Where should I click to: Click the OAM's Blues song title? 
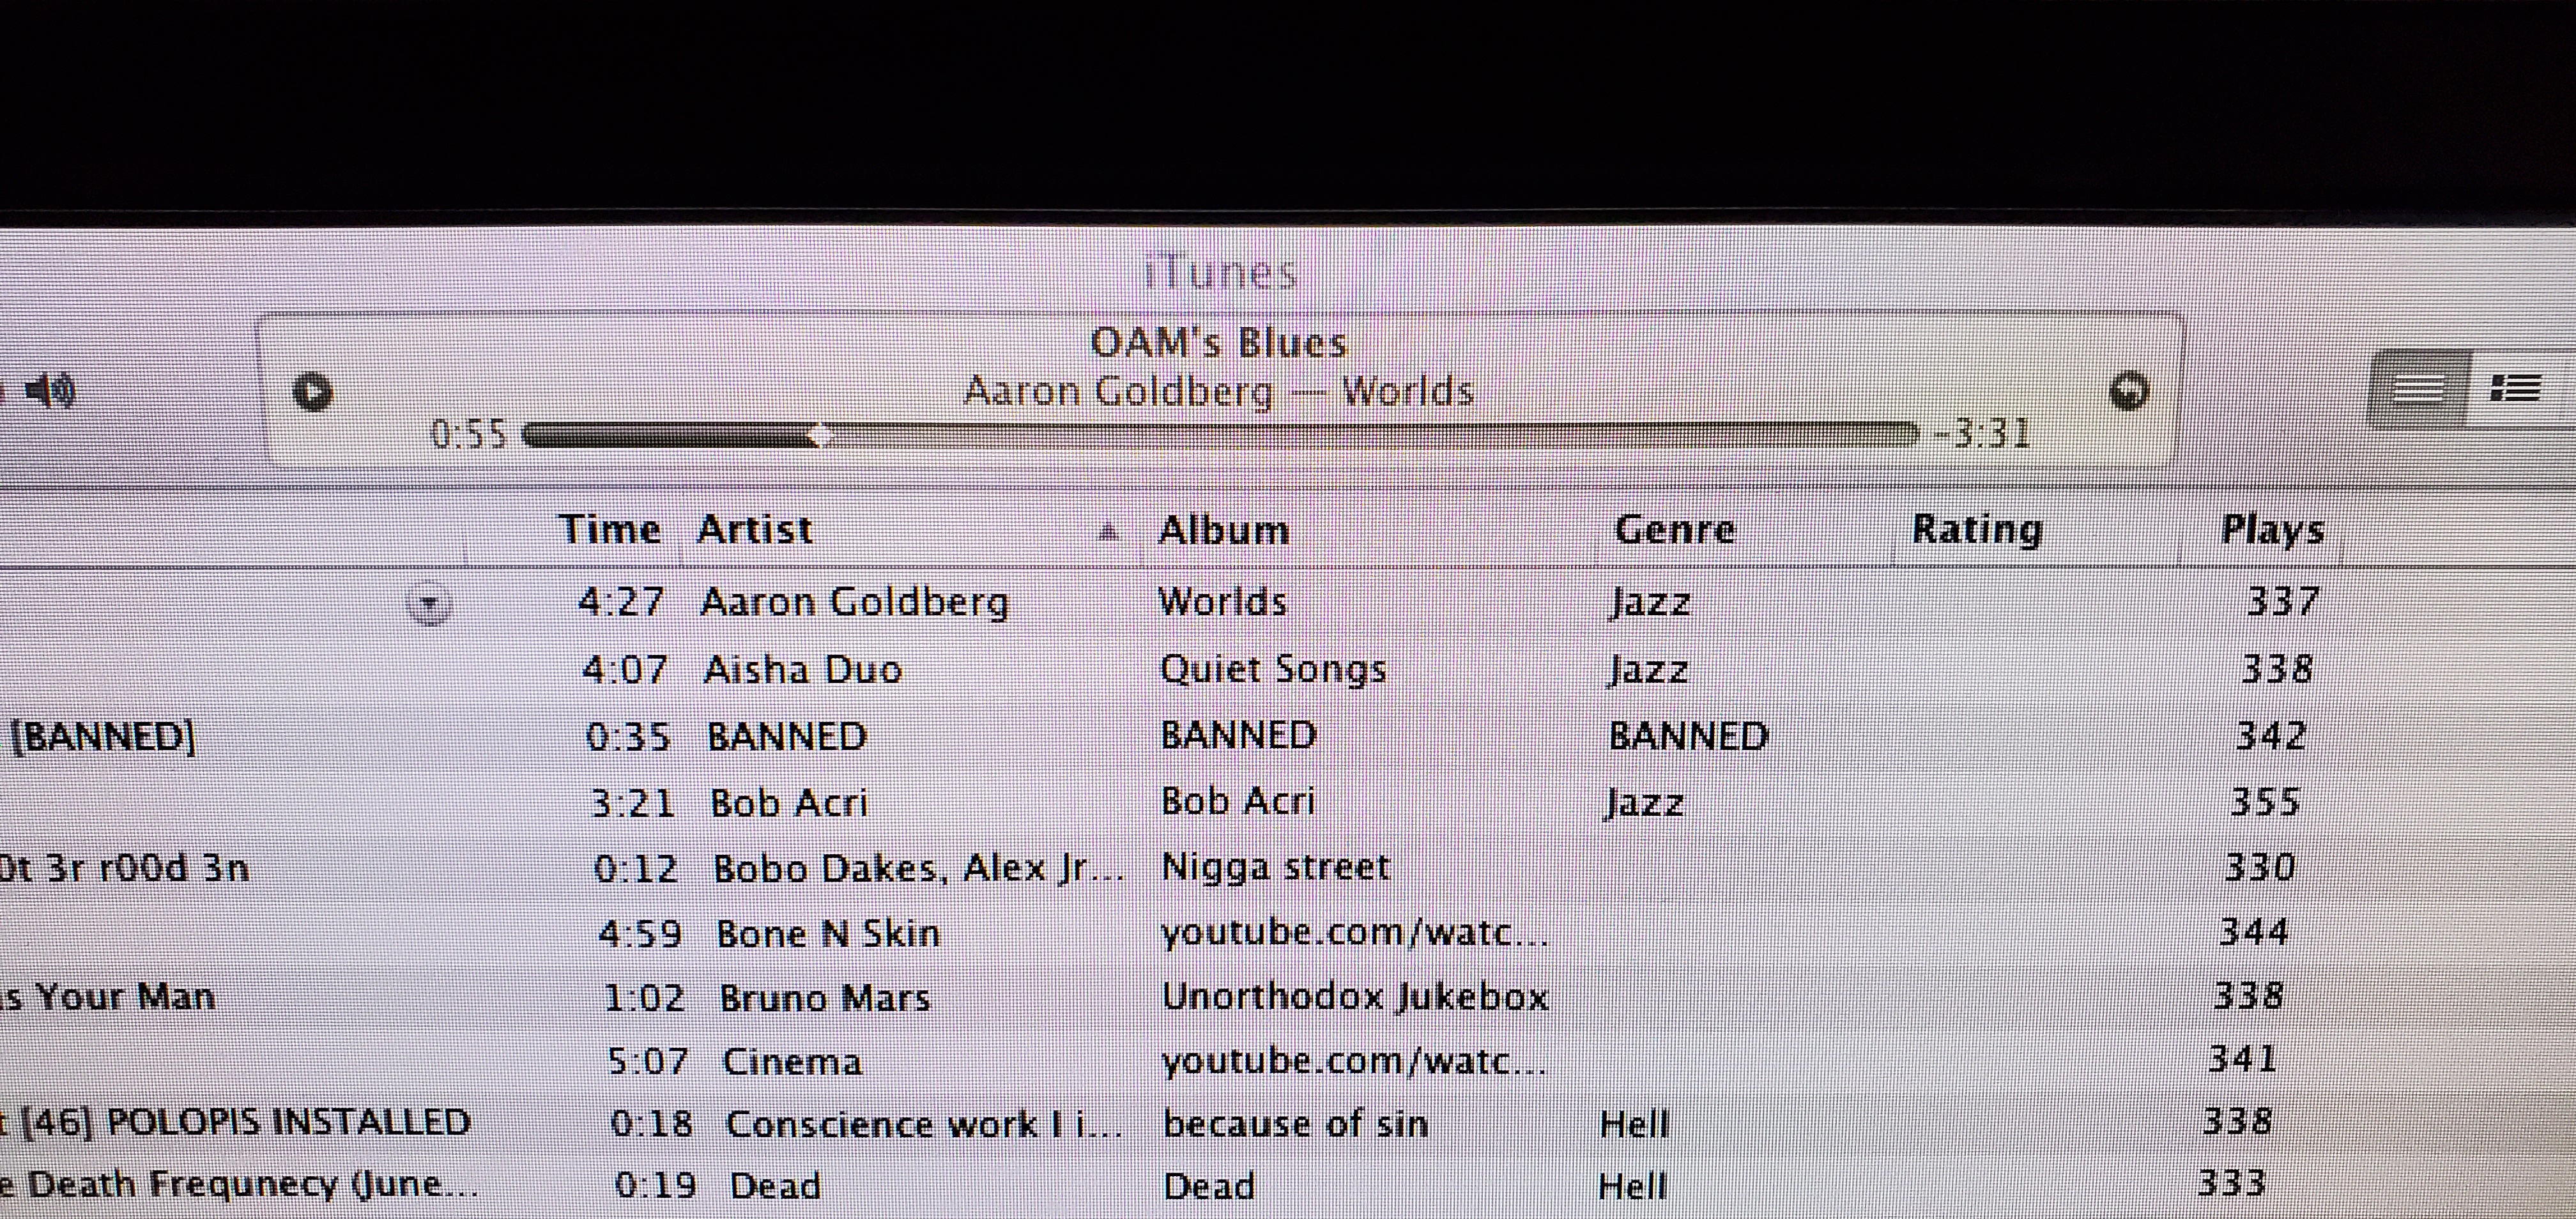(x=1219, y=343)
